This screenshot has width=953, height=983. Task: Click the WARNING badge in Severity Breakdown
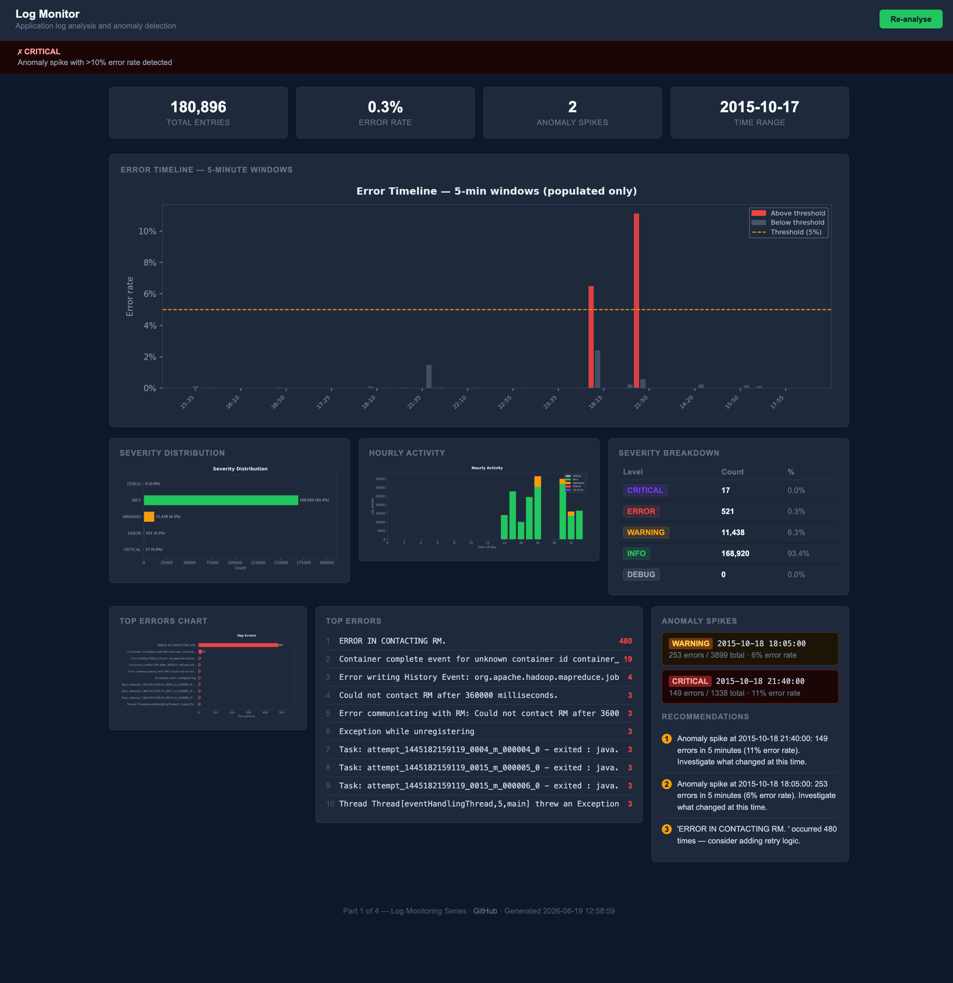(x=646, y=532)
